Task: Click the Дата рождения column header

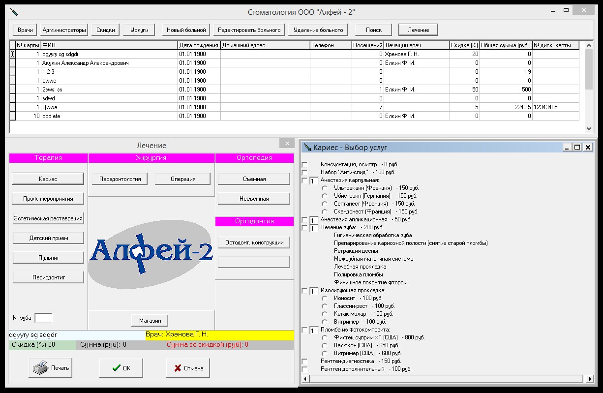Action: click(x=199, y=45)
